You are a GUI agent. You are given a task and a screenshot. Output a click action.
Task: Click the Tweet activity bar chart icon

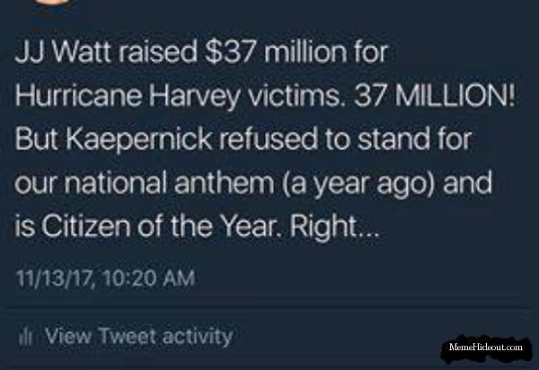pos(29,337)
